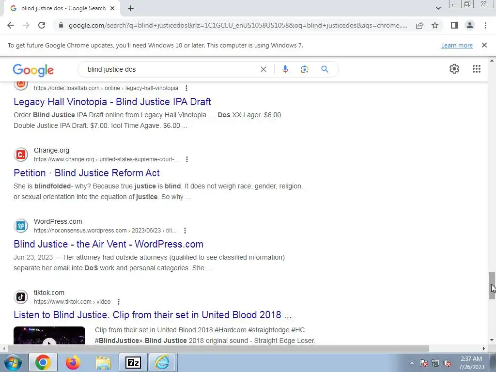496x372 pixels.
Task: Click the muted volume tray icon
Action: [x=447, y=363]
